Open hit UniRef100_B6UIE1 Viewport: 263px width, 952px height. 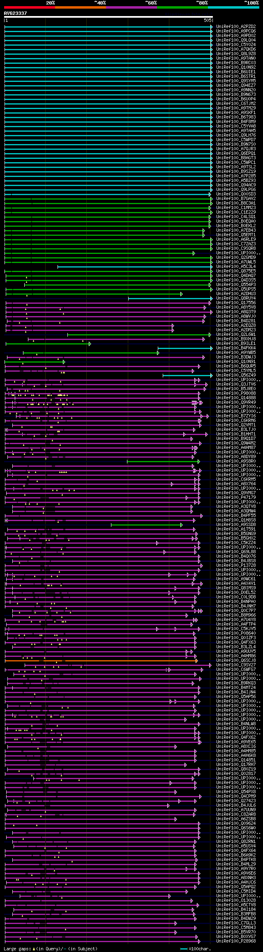point(236,72)
